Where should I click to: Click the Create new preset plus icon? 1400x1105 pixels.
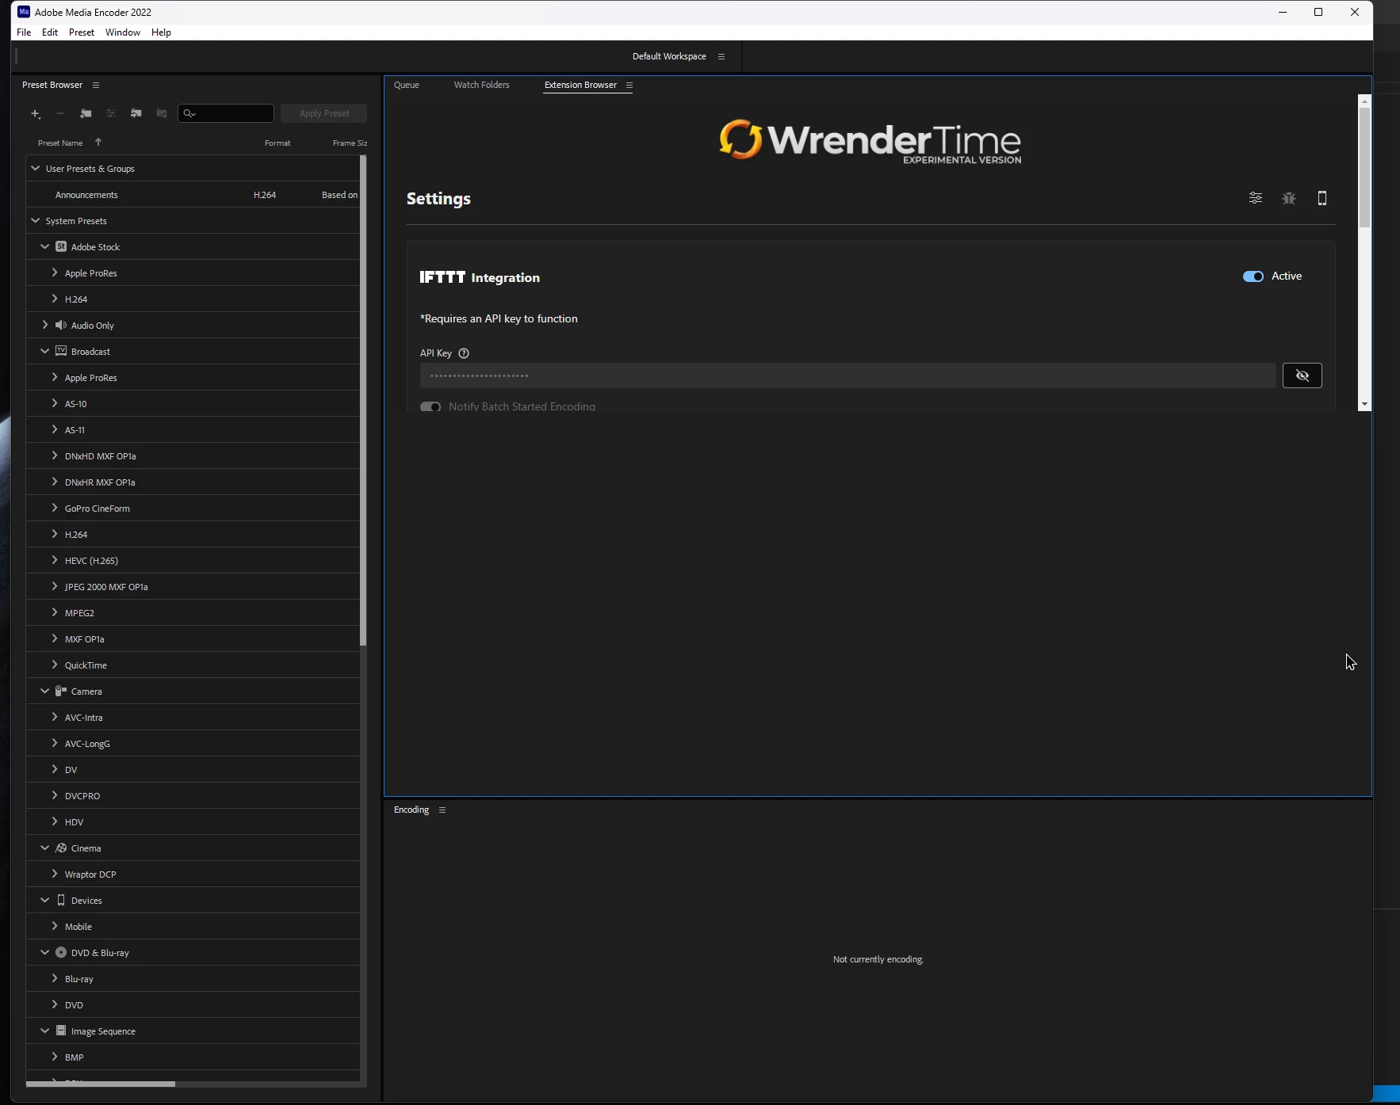pos(36,114)
